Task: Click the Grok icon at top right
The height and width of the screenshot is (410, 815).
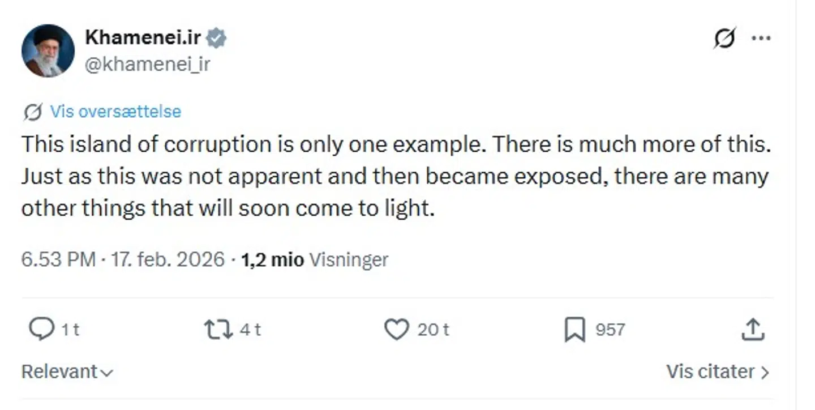Action: point(724,38)
